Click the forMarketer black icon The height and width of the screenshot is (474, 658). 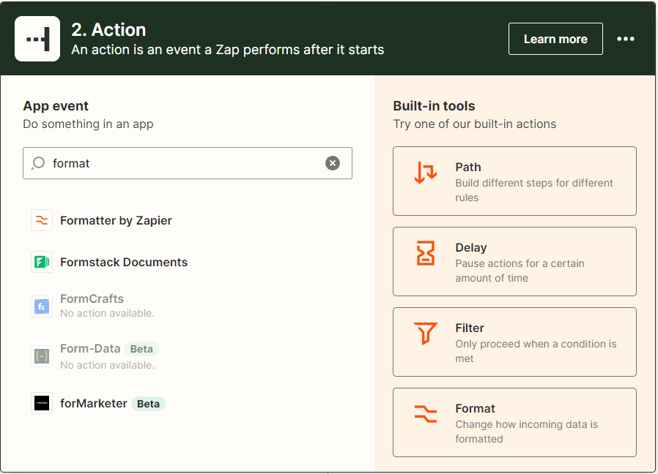pos(42,403)
